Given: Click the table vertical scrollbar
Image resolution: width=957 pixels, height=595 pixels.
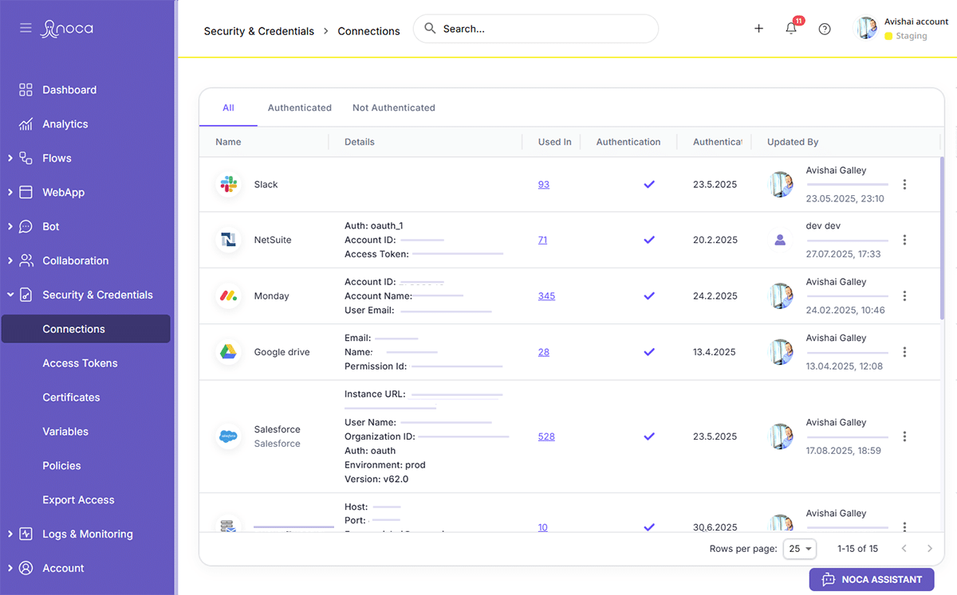Looking at the screenshot, I should 942,239.
